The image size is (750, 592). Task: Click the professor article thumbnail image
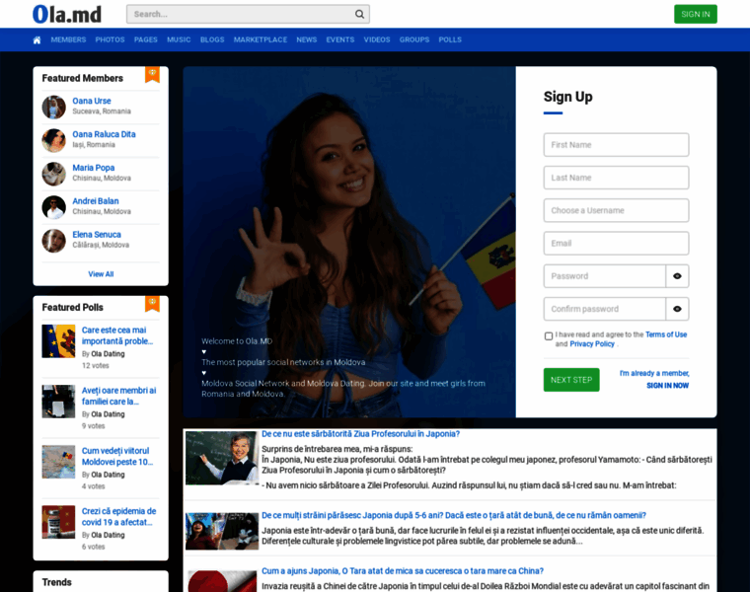pos(222,458)
